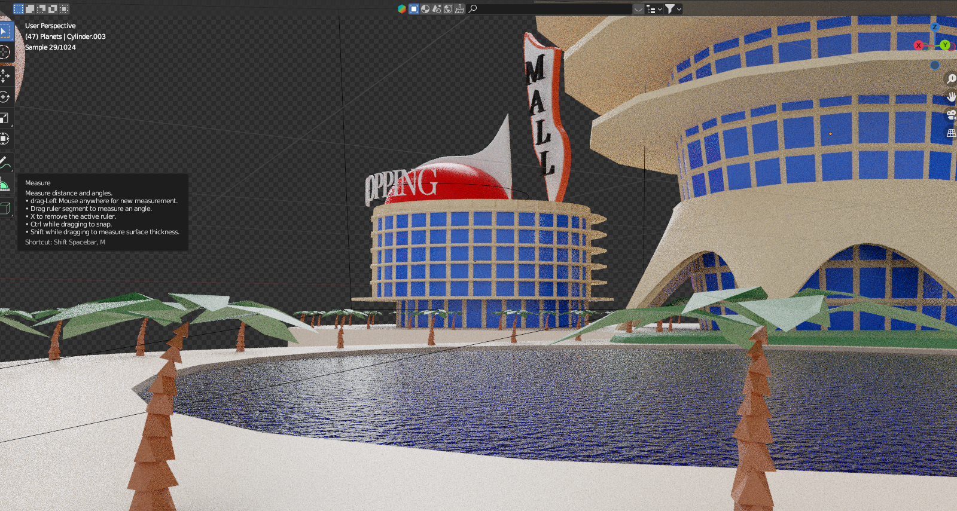Choose the Annotate pencil tool
The image size is (957, 511).
[x=5, y=162]
